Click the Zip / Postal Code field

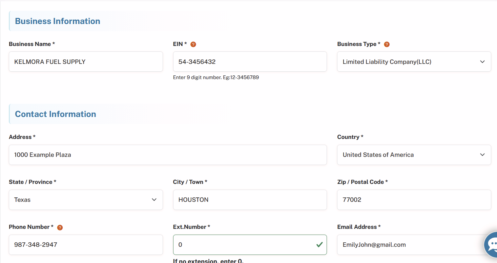pos(414,200)
